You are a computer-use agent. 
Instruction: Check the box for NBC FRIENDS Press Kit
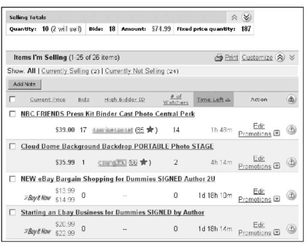point(12,114)
